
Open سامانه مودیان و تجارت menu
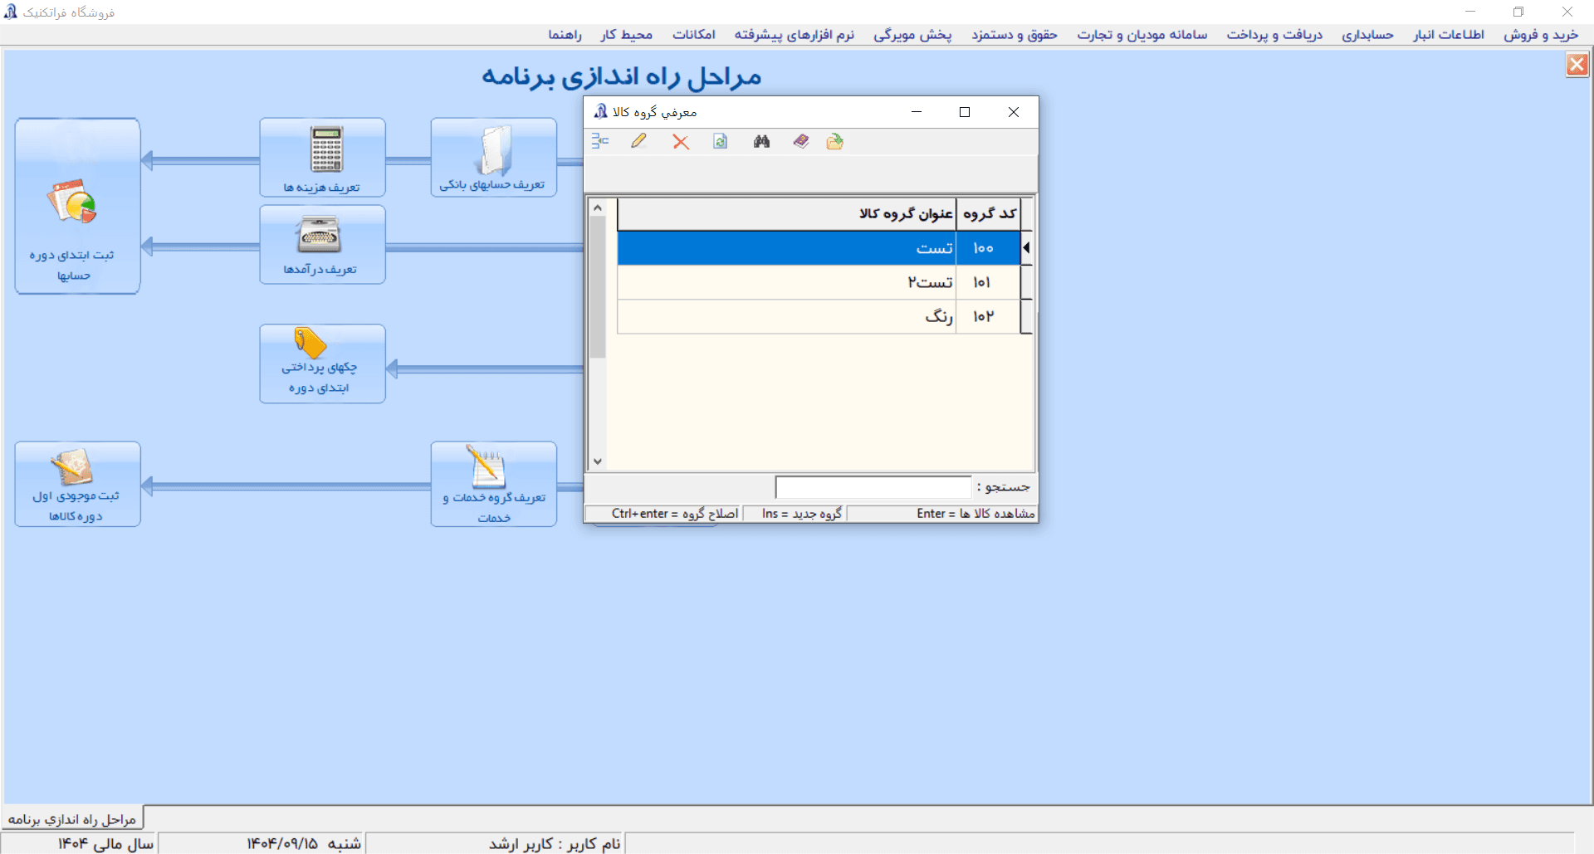tap(1142, 35)
